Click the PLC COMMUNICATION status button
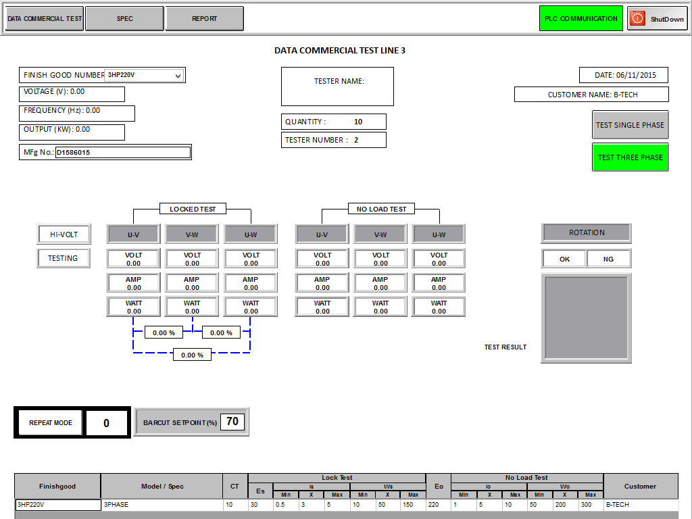 click(580, 18)
